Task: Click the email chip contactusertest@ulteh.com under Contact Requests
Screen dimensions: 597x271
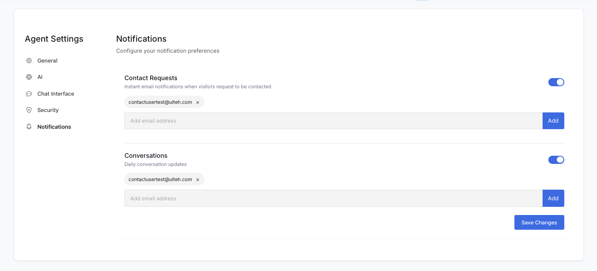Action: tap(159, 102)
